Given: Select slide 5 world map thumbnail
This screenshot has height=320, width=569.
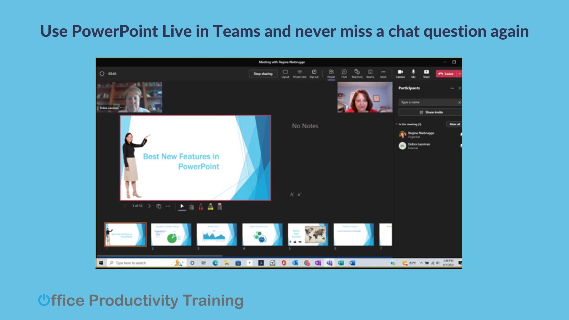Looking at the screenshot, I should coord(308,234).
